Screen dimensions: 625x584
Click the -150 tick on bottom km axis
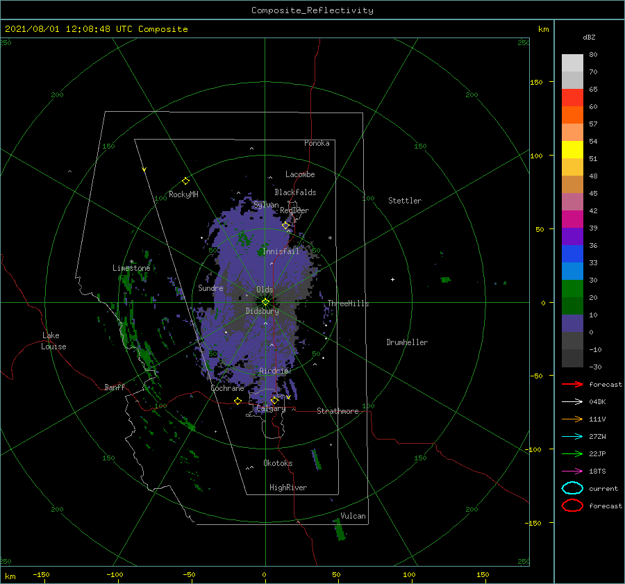click(41, 574)
